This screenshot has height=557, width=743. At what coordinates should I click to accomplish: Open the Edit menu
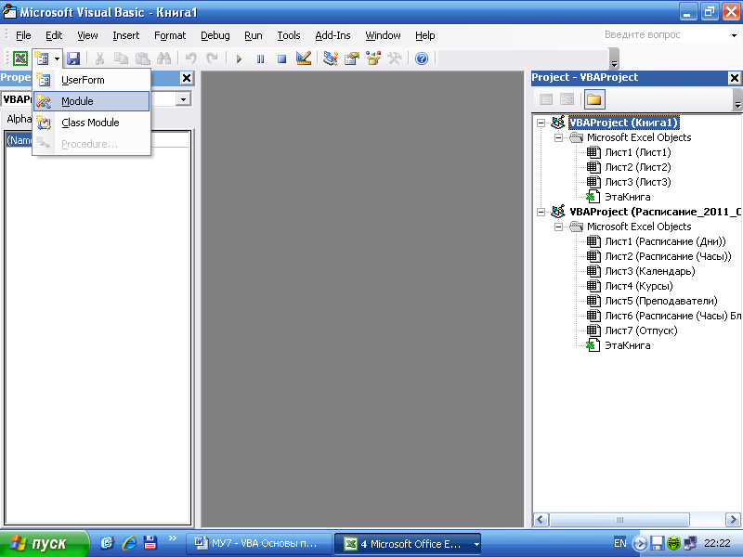point(54,35)
